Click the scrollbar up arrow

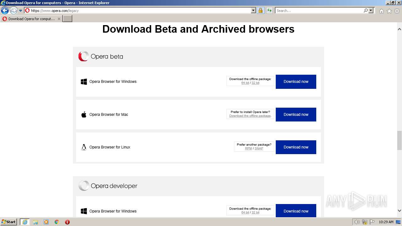click(x=399, y=29)
